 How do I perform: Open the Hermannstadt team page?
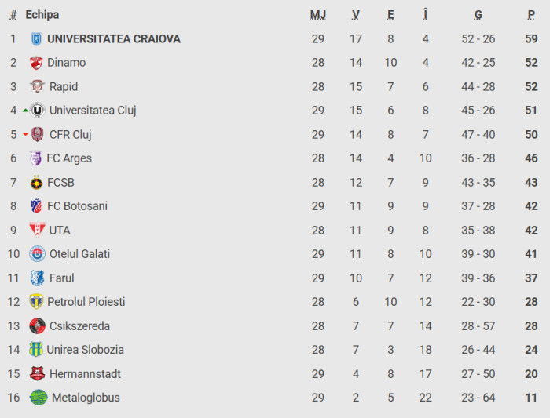pos(86,374)
